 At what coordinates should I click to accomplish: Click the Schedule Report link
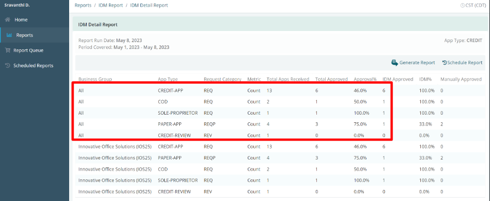point(465,63)
